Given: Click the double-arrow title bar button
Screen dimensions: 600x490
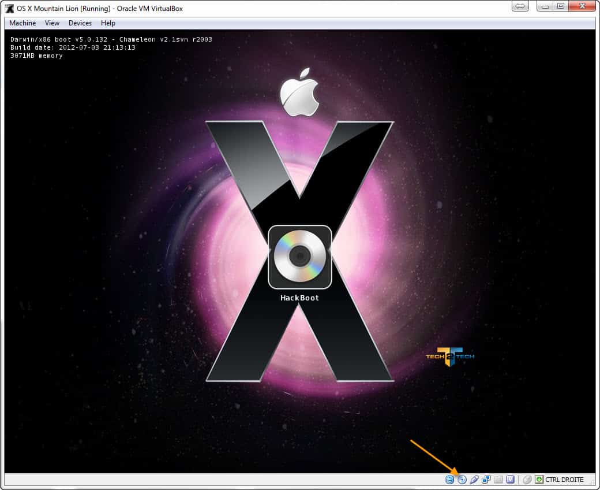Looking at the screenshot, I should click(x=520, y=6).
